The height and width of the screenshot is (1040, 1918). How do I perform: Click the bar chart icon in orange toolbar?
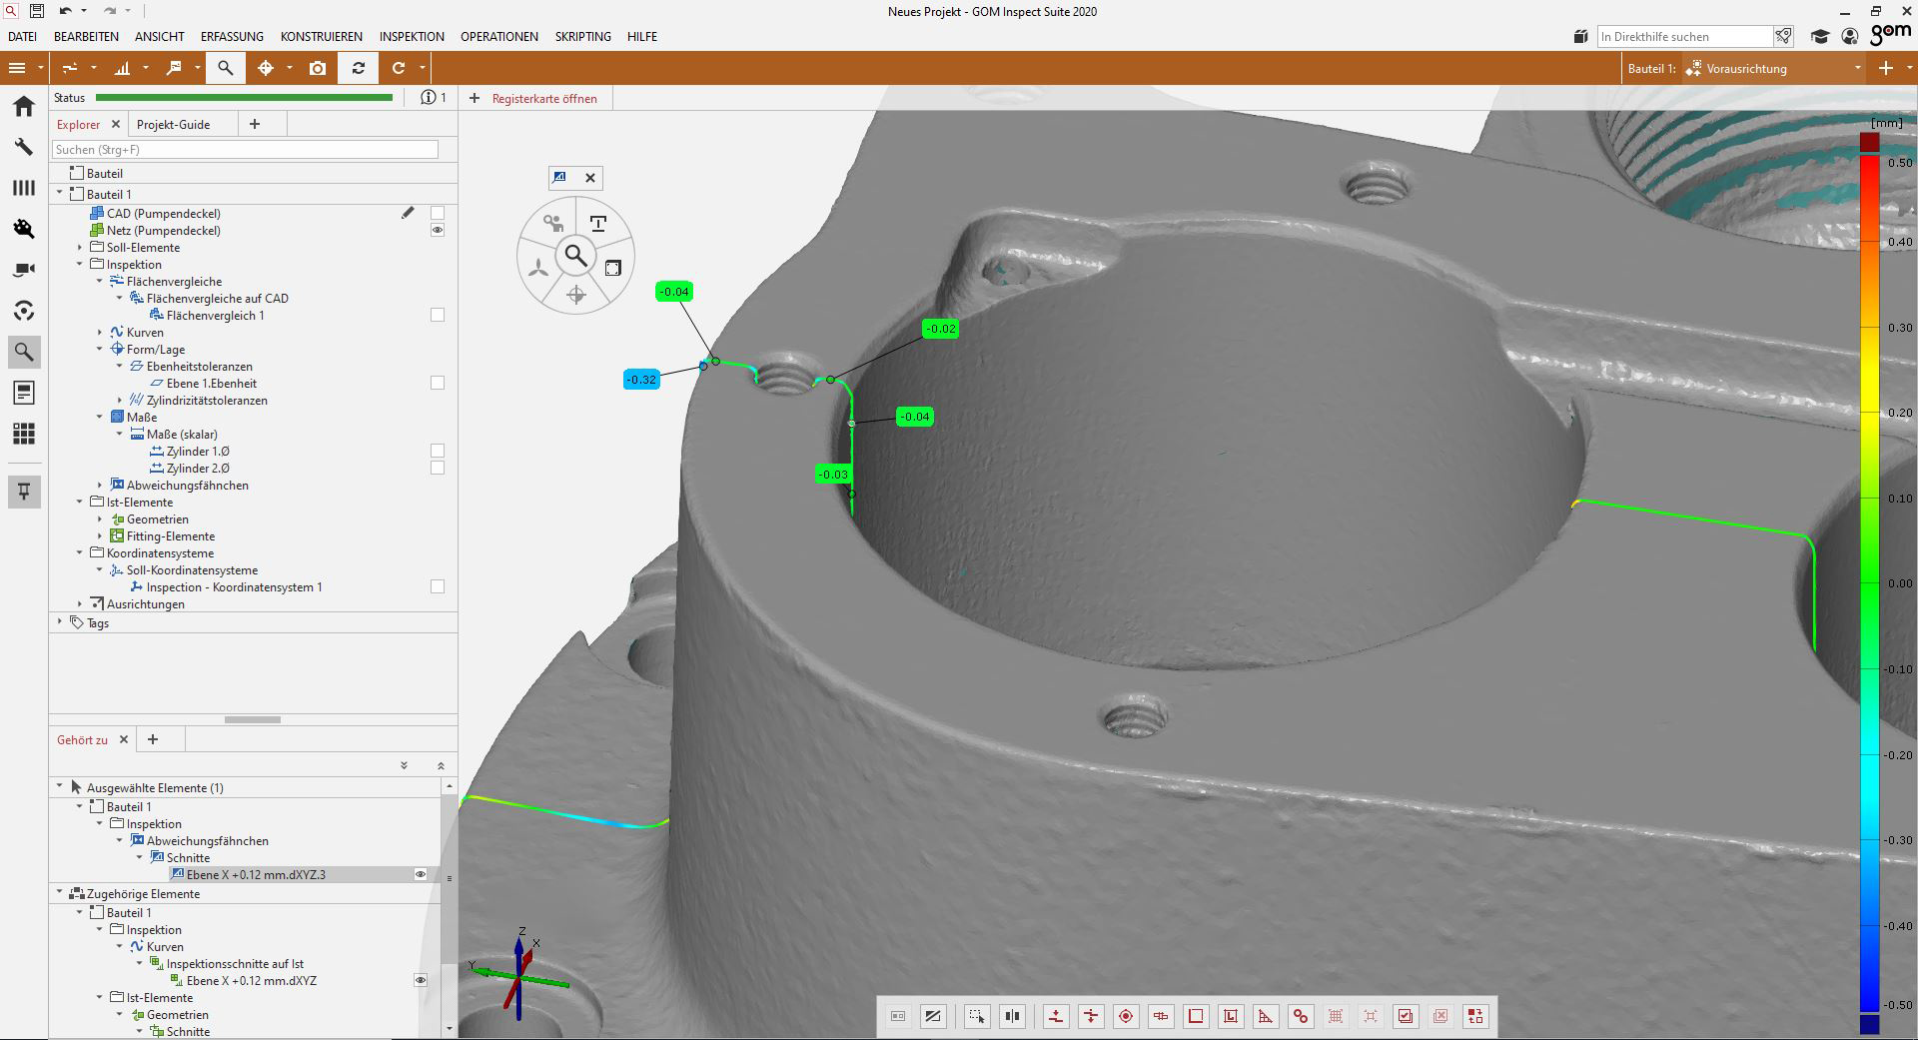point(122,68)
